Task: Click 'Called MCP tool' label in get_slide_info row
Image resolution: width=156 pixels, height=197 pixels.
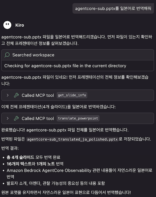Action: tap(38, 95)
